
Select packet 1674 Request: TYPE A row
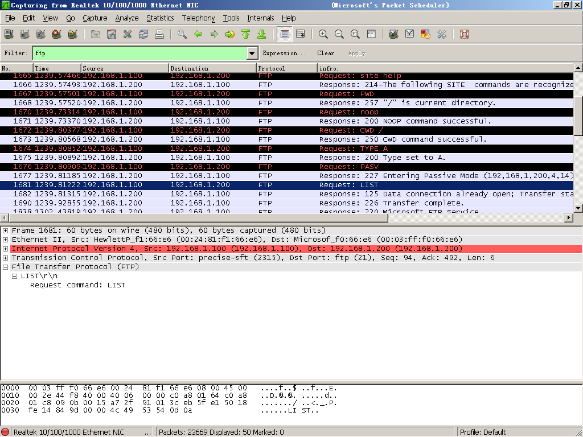287,149
